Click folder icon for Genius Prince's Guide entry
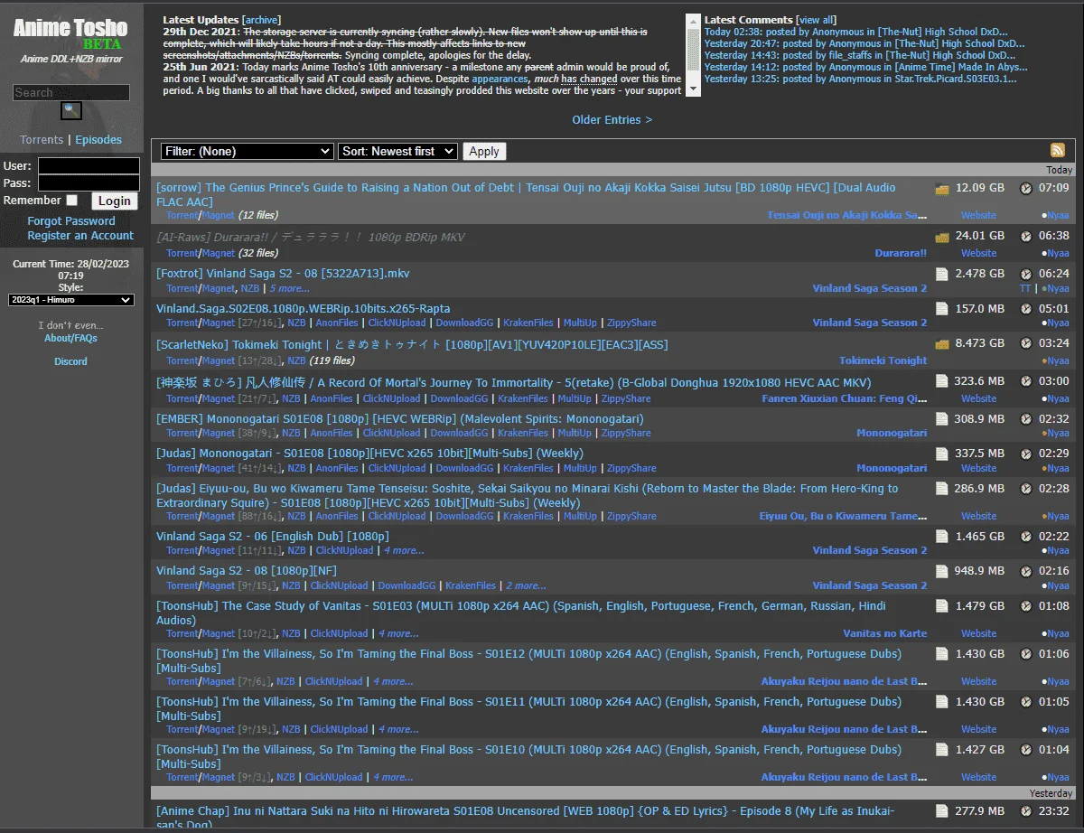The height and width of the screenshot is (833, 1084). click(942, 189)
